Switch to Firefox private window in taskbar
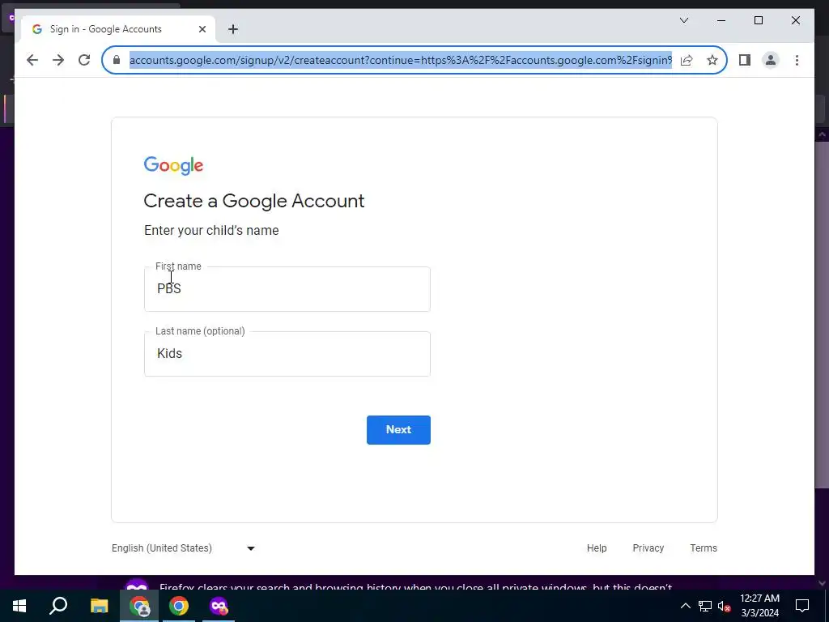 tap(219, 606)
